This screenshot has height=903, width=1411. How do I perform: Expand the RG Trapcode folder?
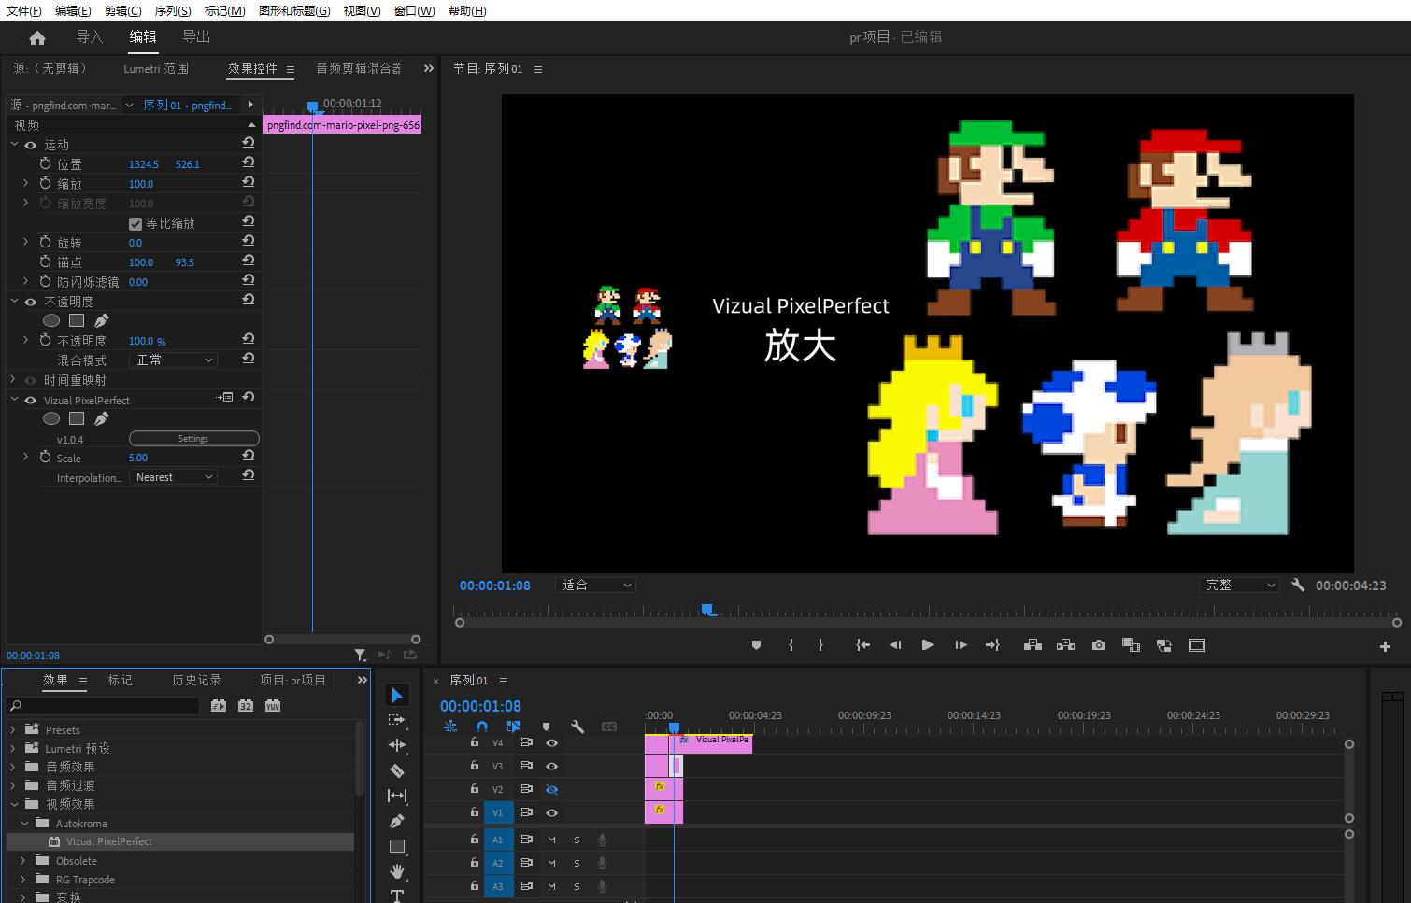point(24,880)
